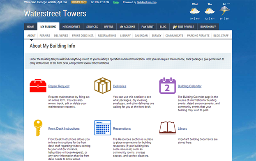The height and width of the screenshot is (161, 256).
Task: Open the green Help link
Action: 116,2
